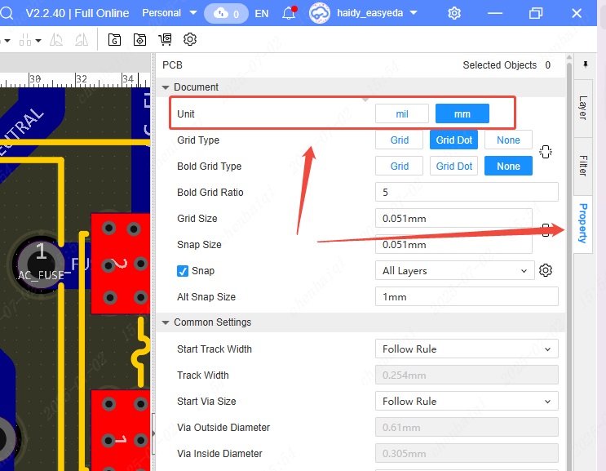Click the link icon beside Grid Type
This screenshot has width=606, height=471.
(x=546, y=153)
